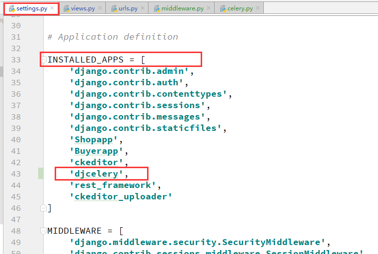
Task: Click the celery.py Python file icon
Action: [223, 8]
